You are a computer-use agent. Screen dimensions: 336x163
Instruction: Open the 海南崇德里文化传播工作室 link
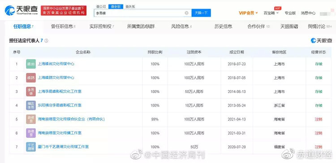[x=60, y=133]
